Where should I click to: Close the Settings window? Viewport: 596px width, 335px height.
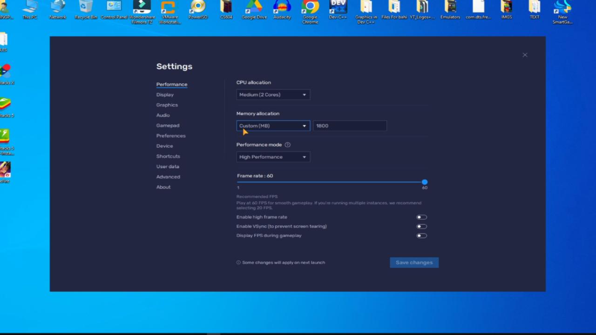pos(525,55)
